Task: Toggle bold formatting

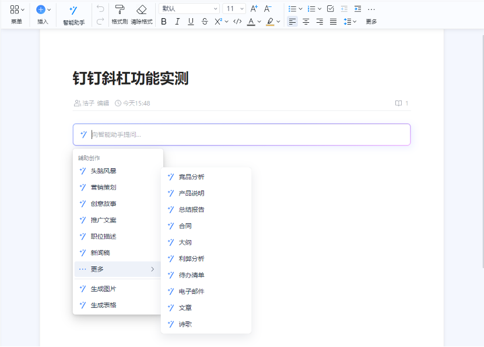Action: (164, 21)
